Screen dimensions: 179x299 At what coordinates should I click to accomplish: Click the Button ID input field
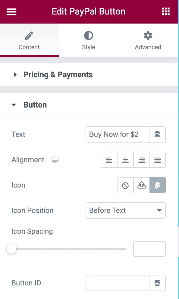117,283
